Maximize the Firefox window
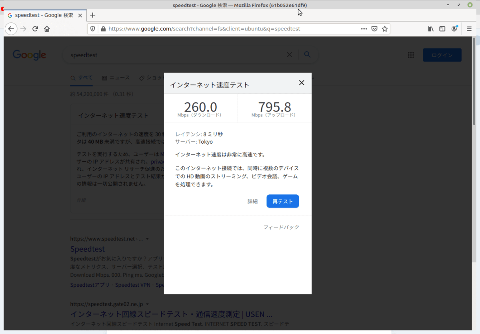 459,5
